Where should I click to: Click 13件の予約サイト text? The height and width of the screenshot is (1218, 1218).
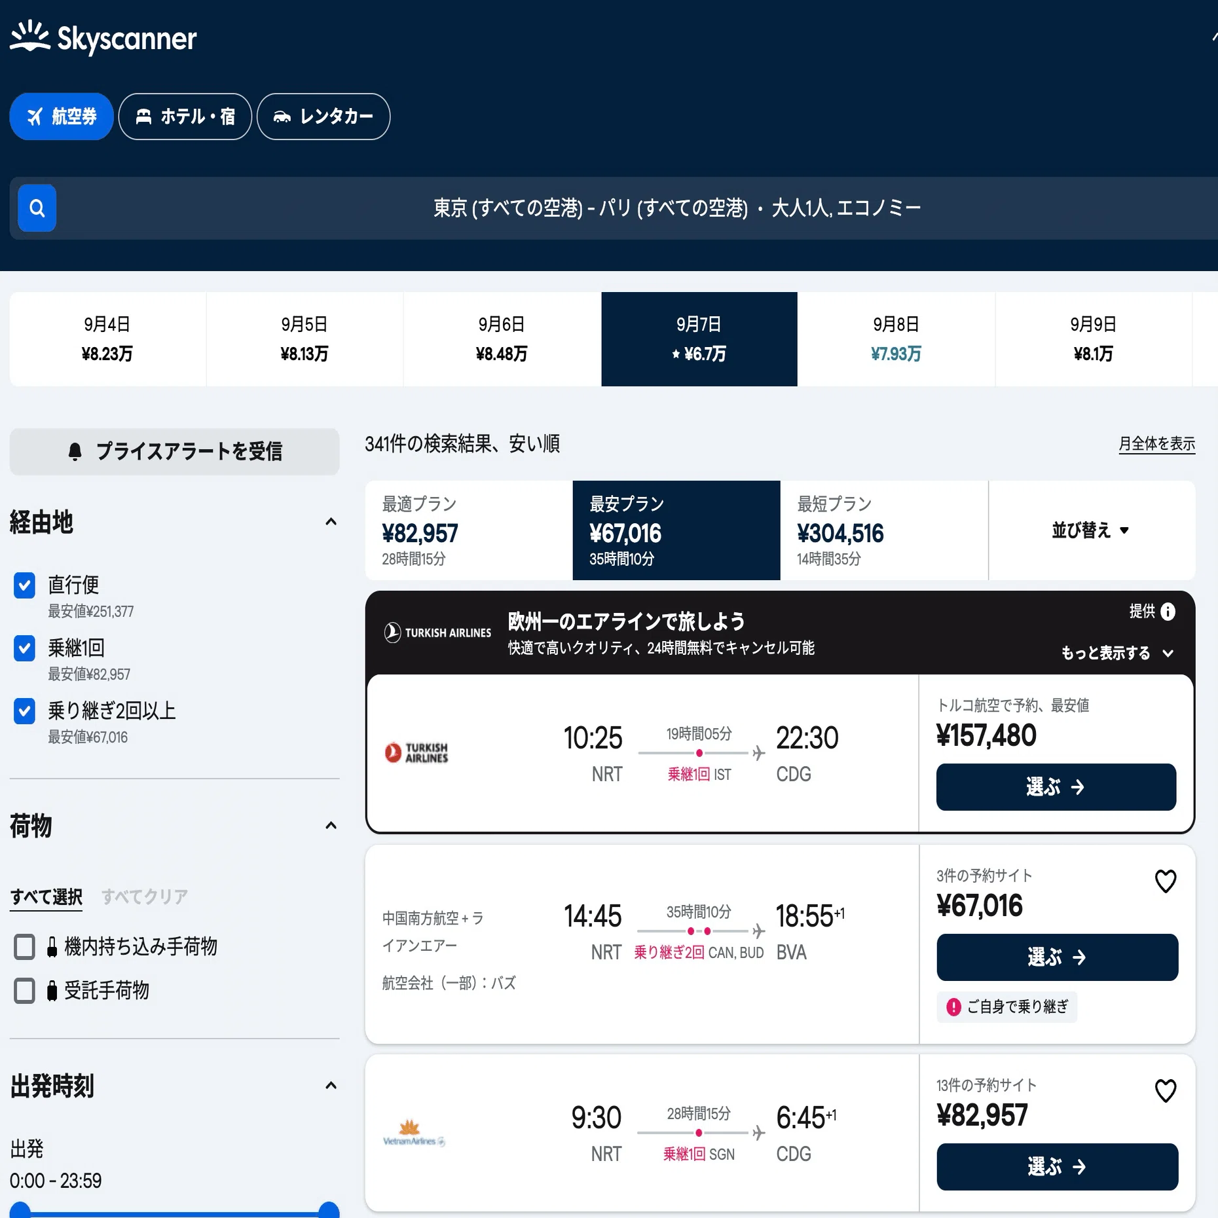click(x=987, y=1086)
